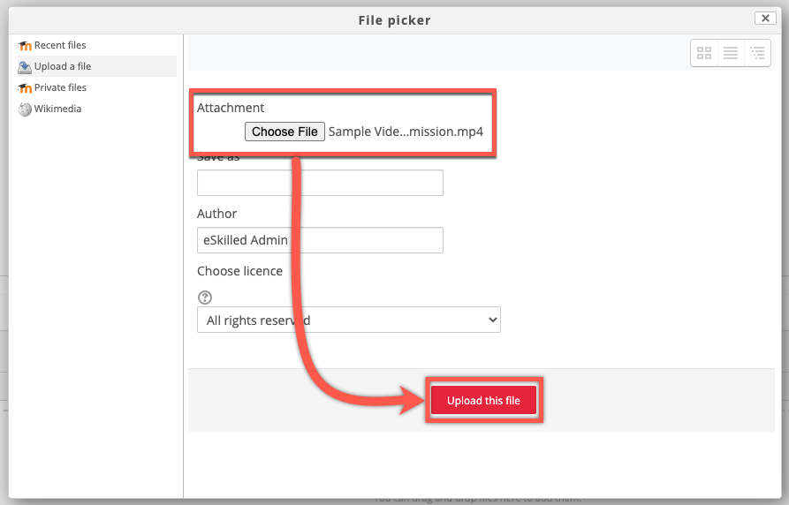Click the Upload this file button
The image size is (789, 505).
tap(483, 400)
